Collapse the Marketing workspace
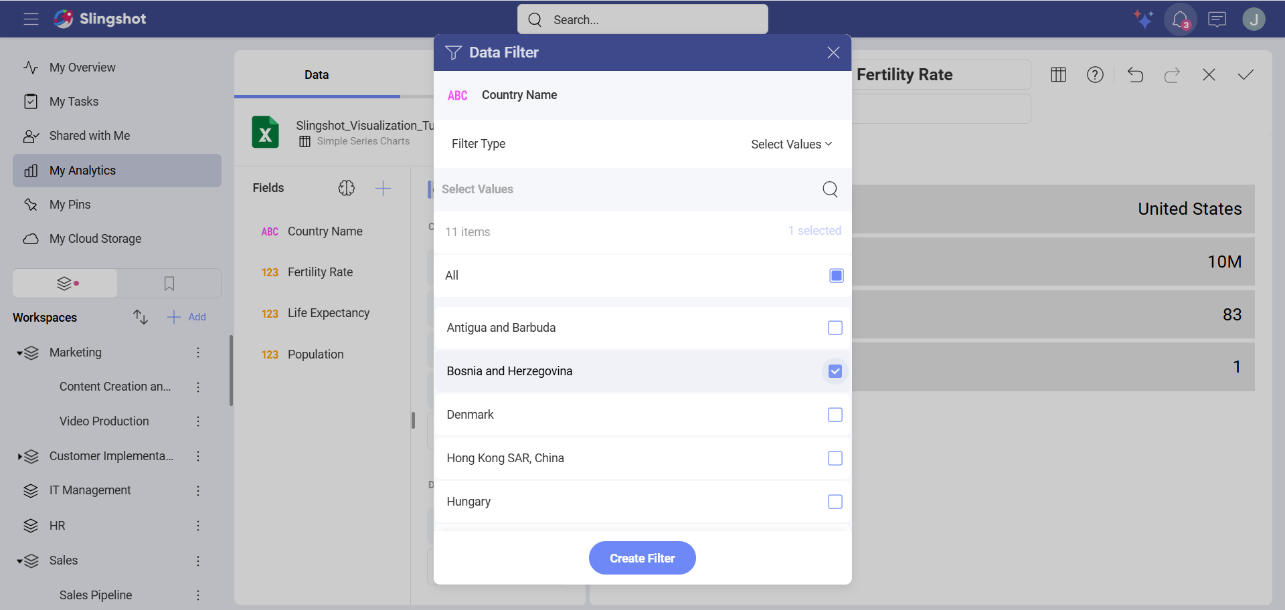 coord(20,353)
